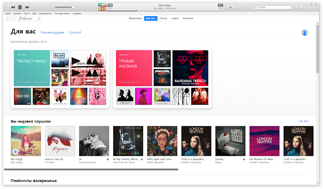
Task: Click the navigate forward arrow
Action: [13, 18]
